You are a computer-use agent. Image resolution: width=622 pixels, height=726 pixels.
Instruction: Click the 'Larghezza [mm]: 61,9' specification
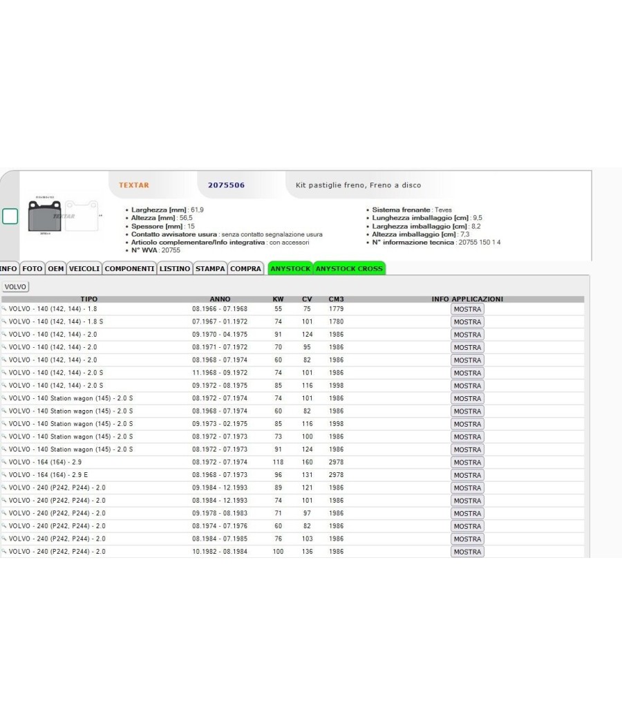(x=167, y=210)
